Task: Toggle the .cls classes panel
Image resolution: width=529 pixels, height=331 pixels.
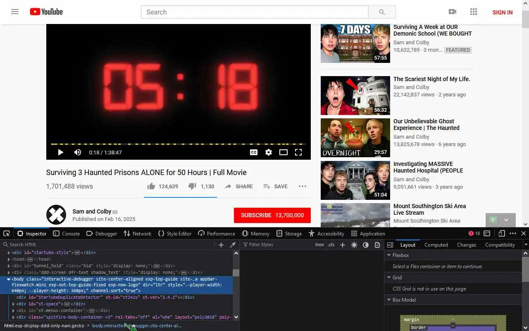Action: tap(331, 245)
